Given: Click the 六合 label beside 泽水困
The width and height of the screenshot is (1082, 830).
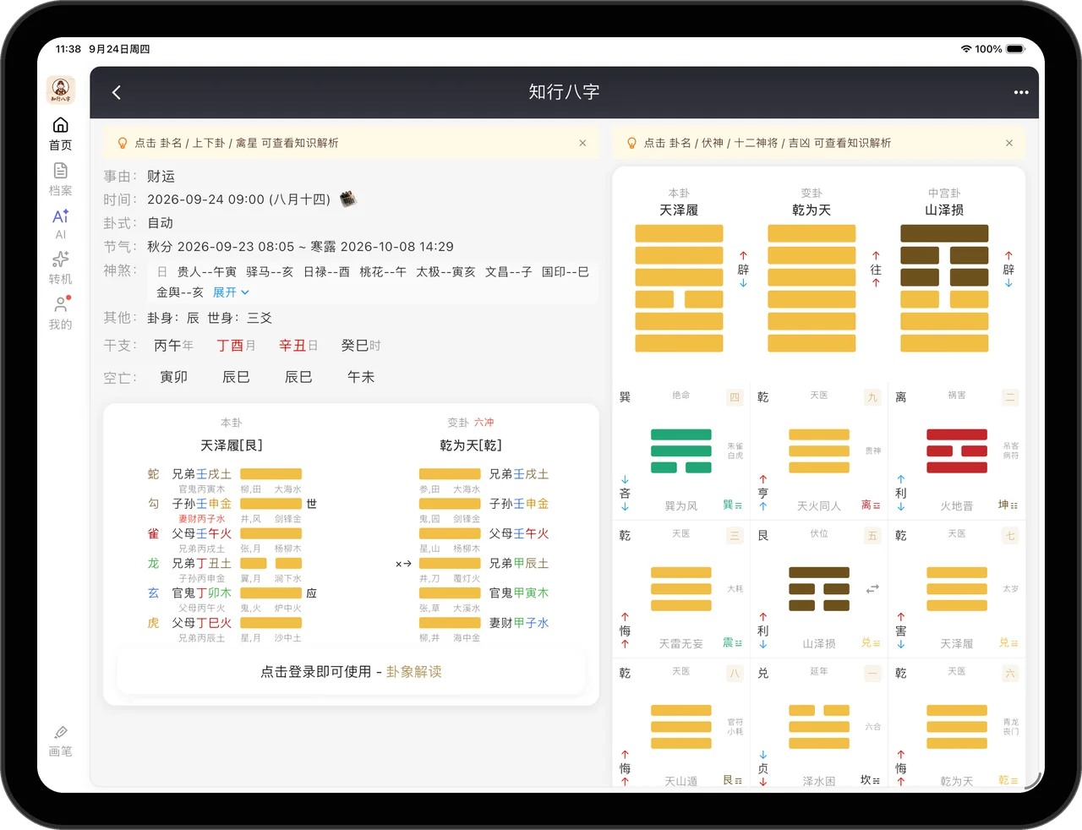Looking at the screenshot, I should 872,727.
